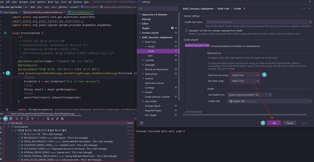Sort test results by duration
The height and width of the screenshot is (162, 314).
click(x=22, y=118)
